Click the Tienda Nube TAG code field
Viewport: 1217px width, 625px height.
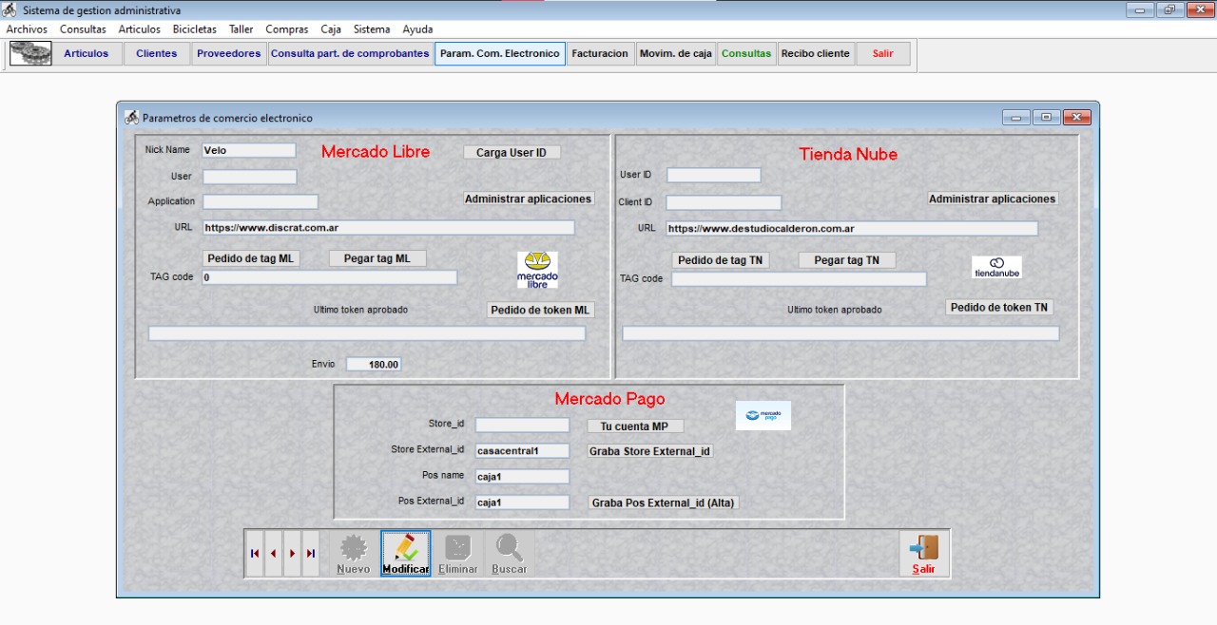pos(799,279)
